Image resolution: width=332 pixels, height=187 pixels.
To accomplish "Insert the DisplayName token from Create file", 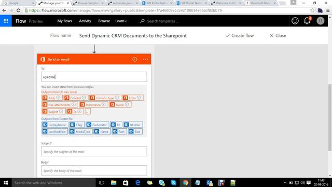I will pos(55,125).
